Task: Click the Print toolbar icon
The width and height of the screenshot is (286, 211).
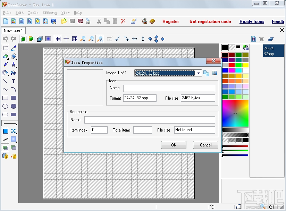Action: (88, 22)
